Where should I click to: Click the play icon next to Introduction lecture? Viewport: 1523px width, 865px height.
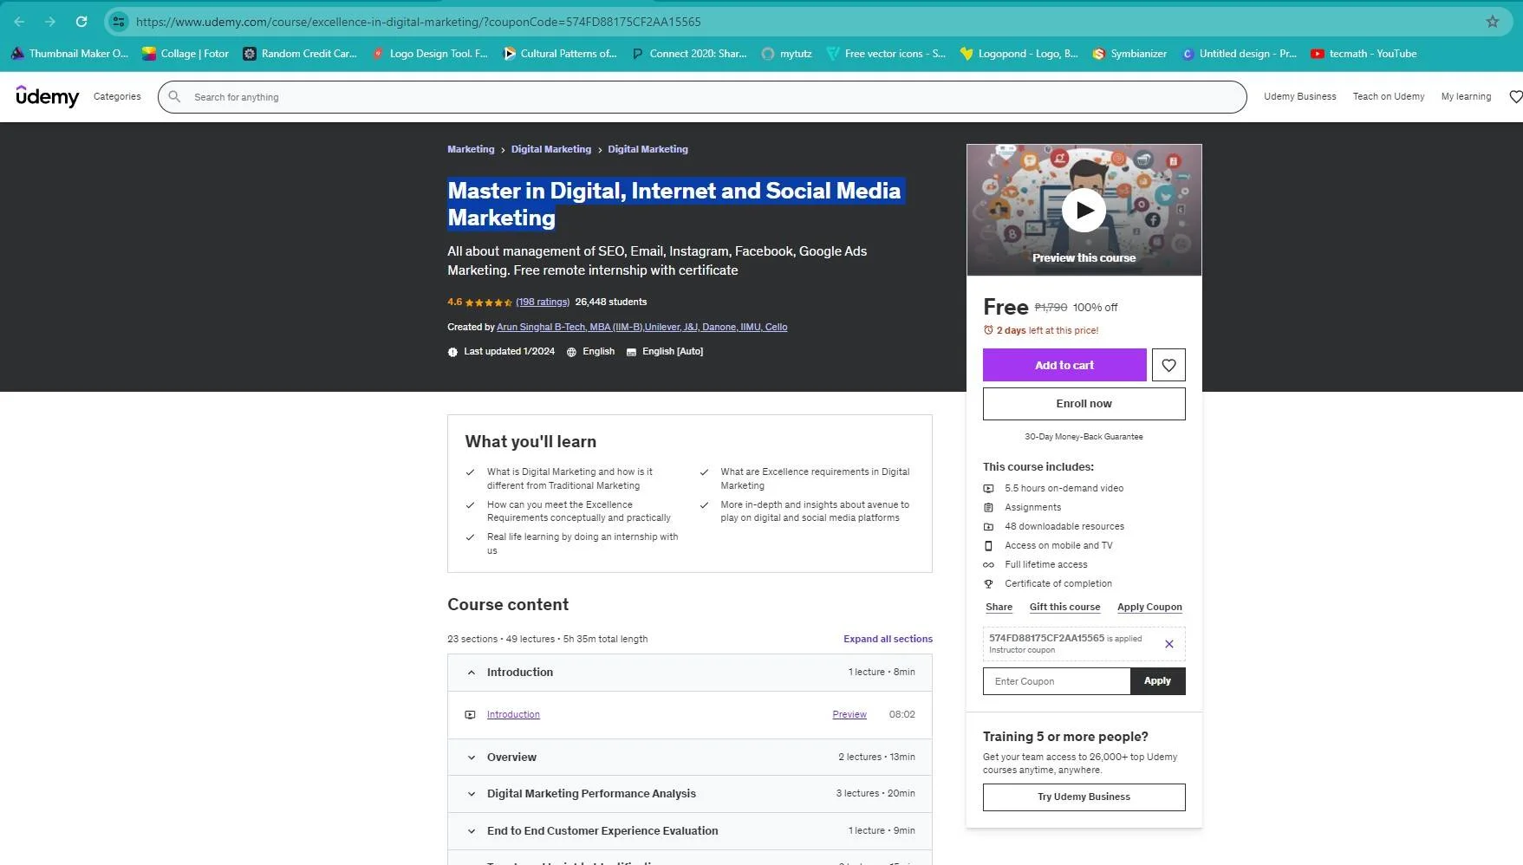pyautogui.click(x=470, y=715)
